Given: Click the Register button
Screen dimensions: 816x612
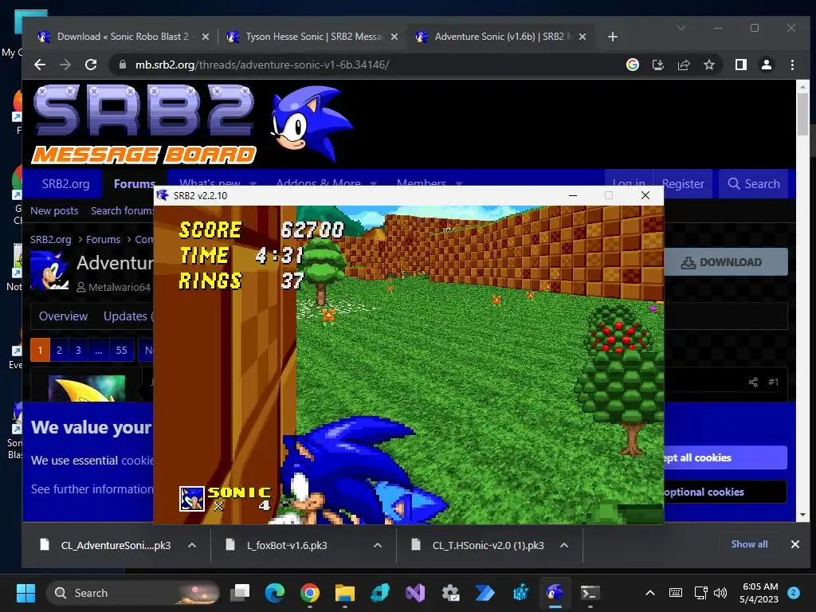Looking at the screenshot, I should tap(683, 184).
